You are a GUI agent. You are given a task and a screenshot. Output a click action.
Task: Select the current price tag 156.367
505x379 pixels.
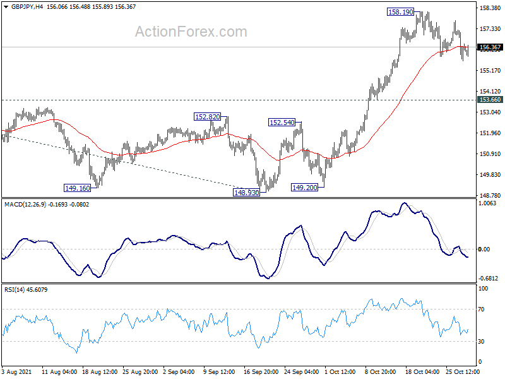coord(490,47)
